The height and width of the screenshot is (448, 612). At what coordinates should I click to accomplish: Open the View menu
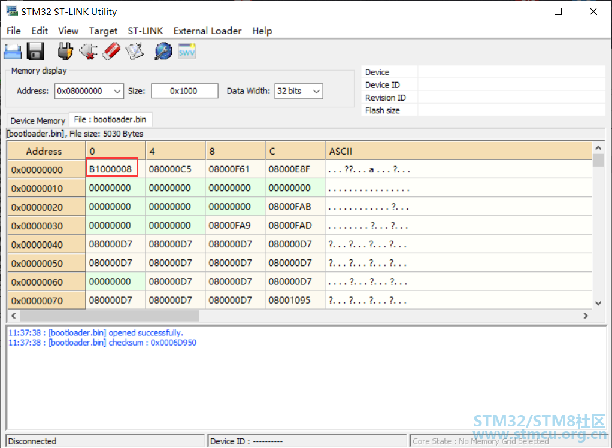(x=68, y=31)
